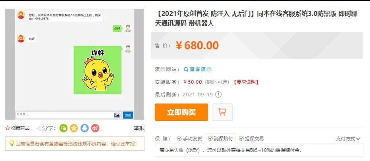Click the star icon to 收藏商品
The height and width of the screenshot is (161, 370).
[8, 128]
